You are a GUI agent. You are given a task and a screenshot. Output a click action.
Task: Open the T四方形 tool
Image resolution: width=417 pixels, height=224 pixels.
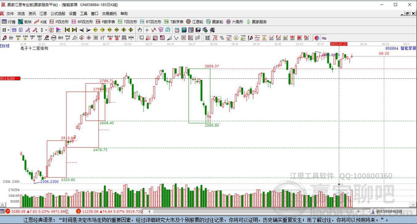pyautogui.click(x=127, y=22)
